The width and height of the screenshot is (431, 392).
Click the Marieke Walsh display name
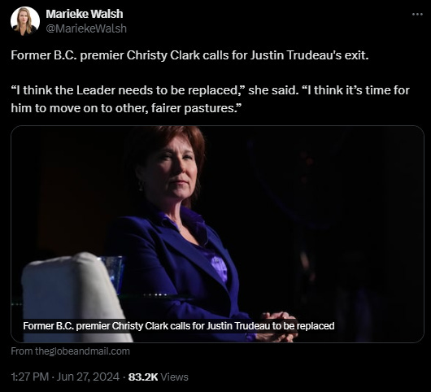[85, 14]
